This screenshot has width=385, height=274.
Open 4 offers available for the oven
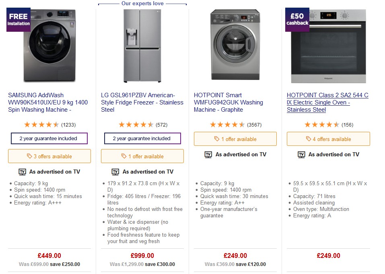point(328,139)
